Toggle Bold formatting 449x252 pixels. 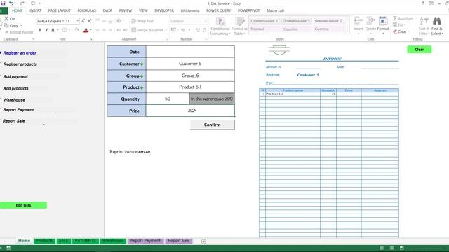tap(40, 30)
